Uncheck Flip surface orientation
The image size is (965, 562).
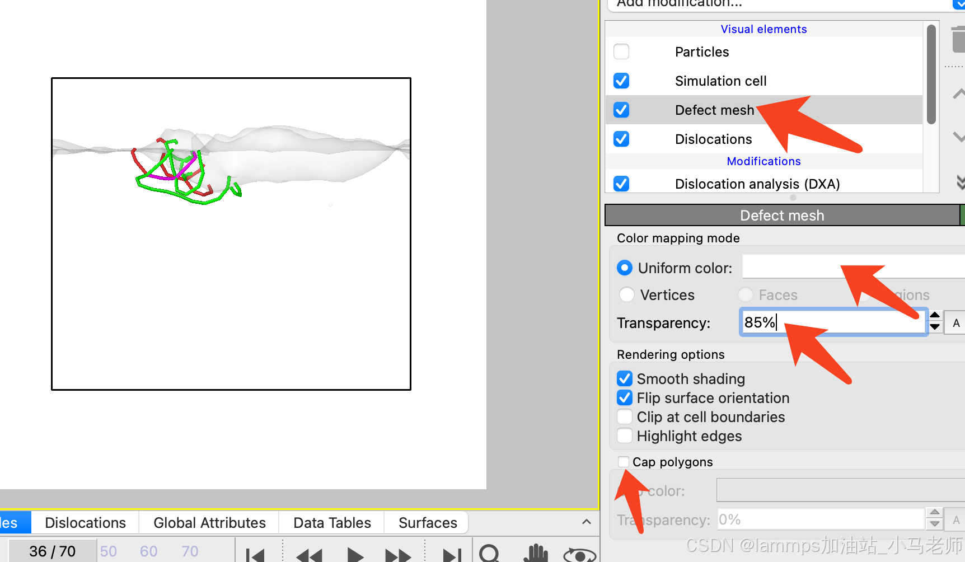click(x=625, y=397)
